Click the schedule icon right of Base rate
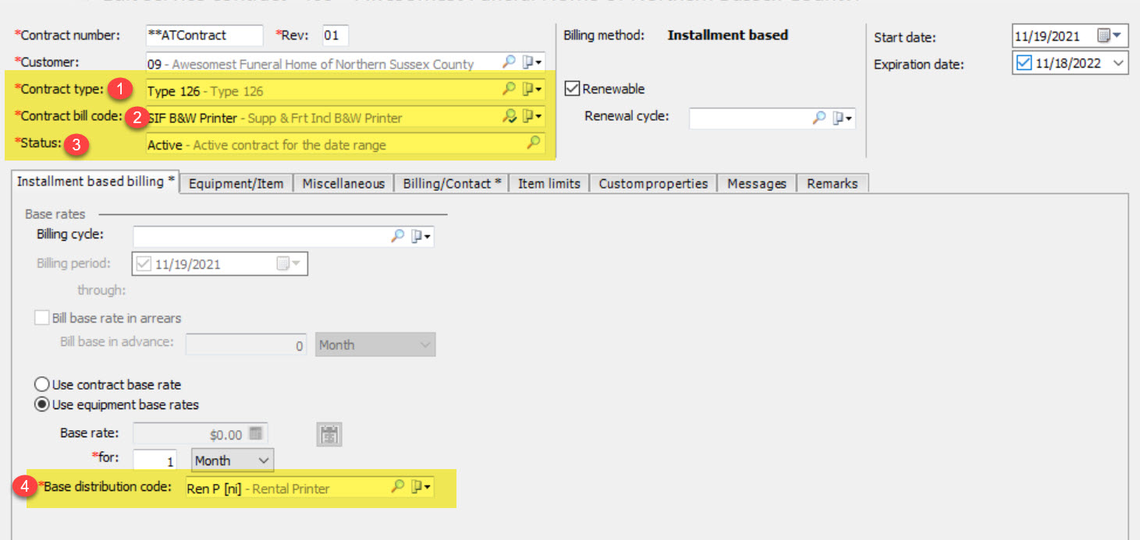1140x540 pixels. coord(329,434)
